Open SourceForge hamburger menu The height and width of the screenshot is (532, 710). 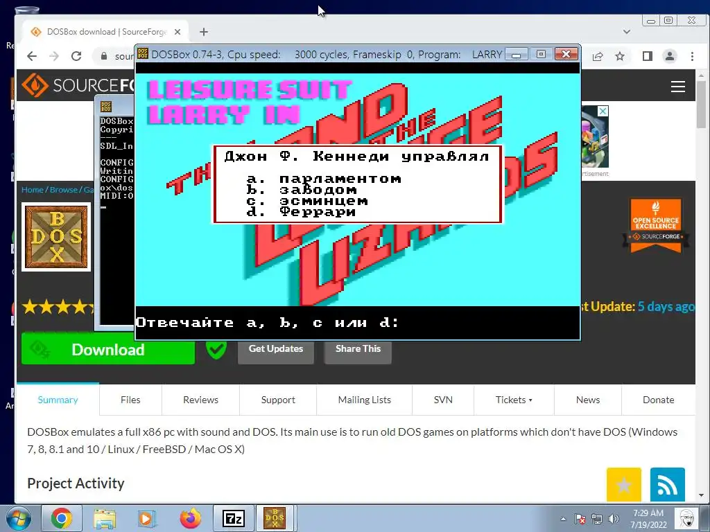click(678, 87)
